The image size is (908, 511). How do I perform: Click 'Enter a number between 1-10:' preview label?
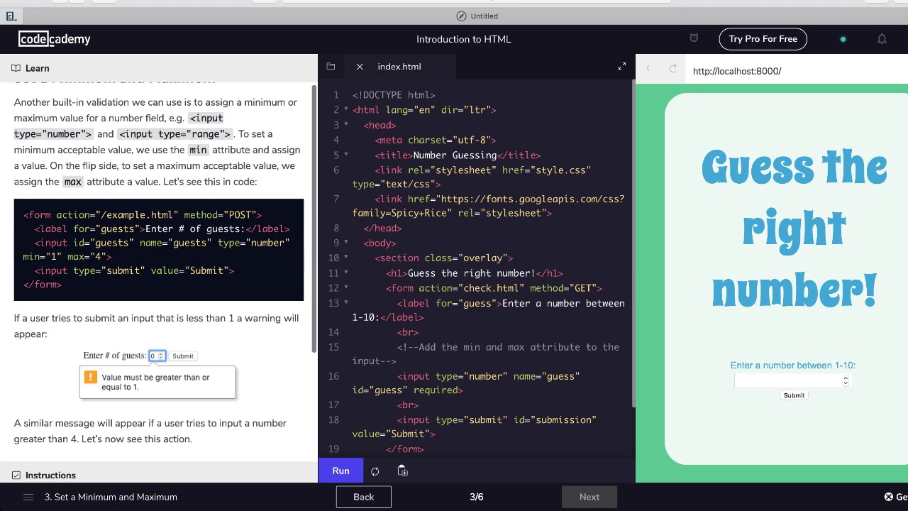[793, 366]
